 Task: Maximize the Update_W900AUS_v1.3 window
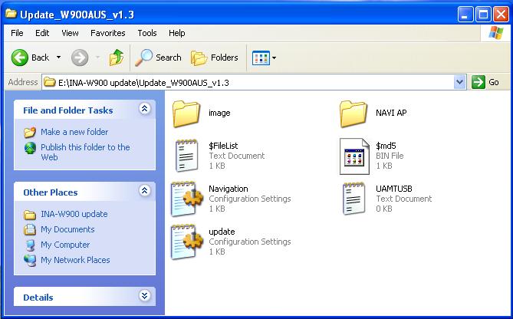483,15
